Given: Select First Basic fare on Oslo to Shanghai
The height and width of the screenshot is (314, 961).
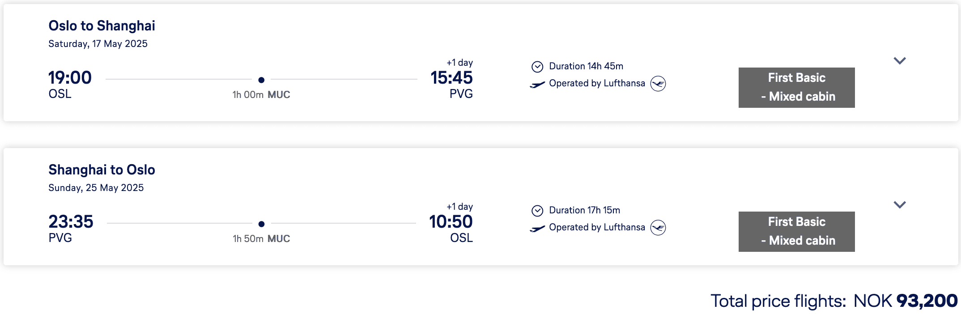Looking at the screenshot, I should 796,87.
